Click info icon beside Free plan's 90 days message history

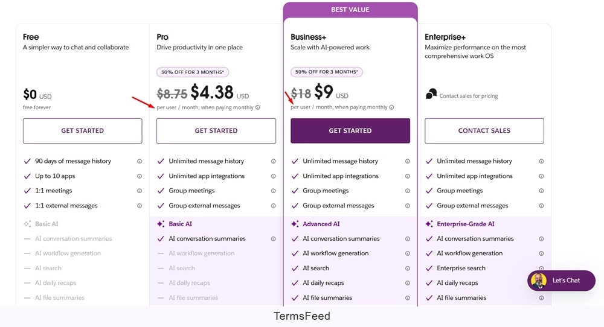pos(140,161)
